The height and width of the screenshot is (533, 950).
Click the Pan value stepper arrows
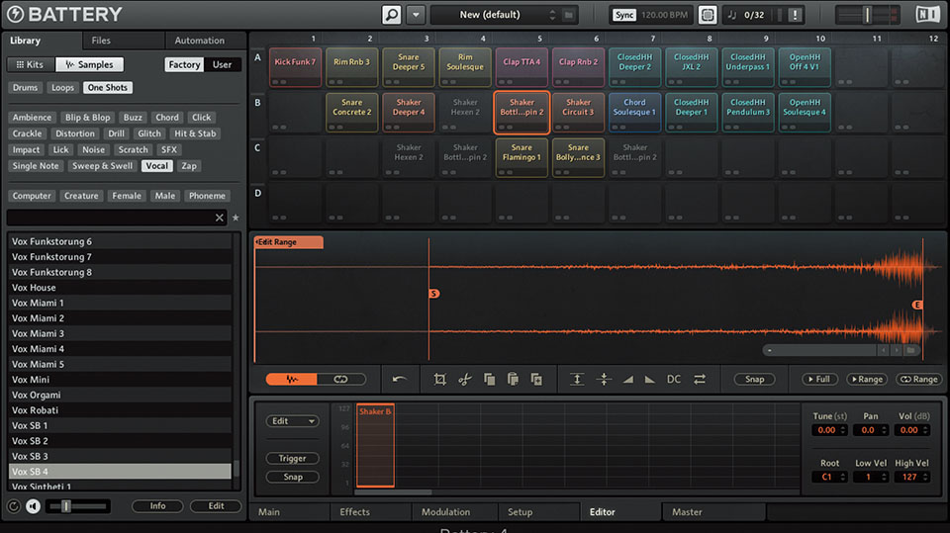pos(884,430)
